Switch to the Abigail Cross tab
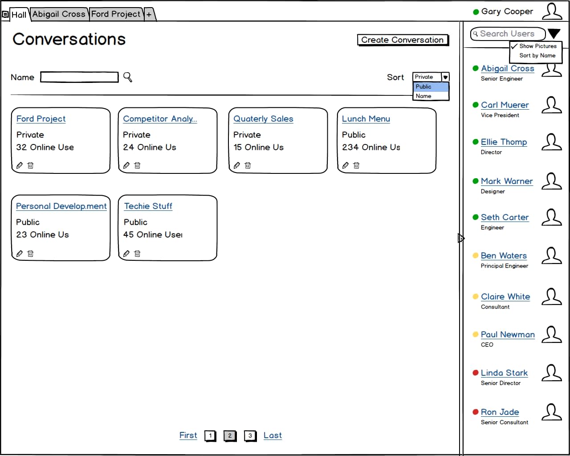The width and height of the screenshot is (570, 456). coord(59,14)
